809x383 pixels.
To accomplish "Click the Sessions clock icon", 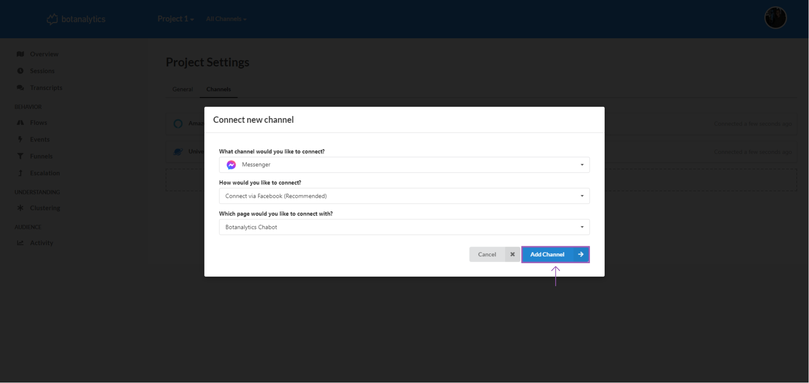I will (x=20, y=71).
